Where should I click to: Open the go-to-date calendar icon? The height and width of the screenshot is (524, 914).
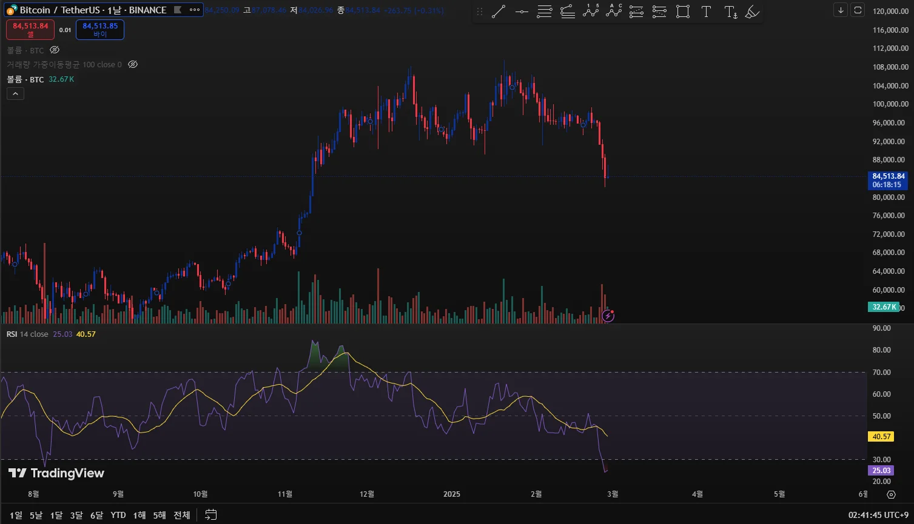click(x=210, y=515)
